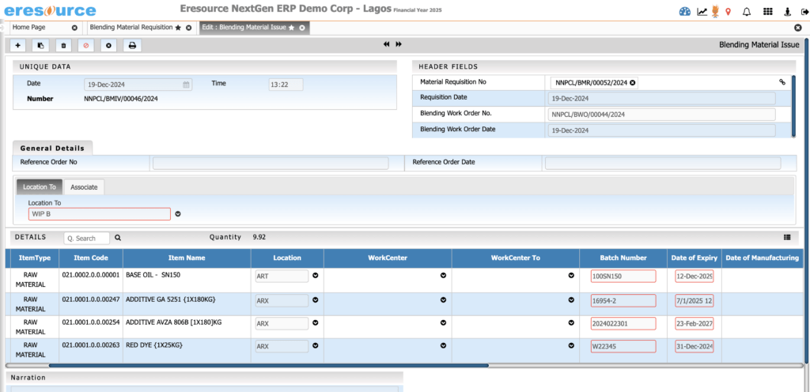Click the add new record plus icon
This screenshot has height=392, width=810.
click(x=18, y=45)
